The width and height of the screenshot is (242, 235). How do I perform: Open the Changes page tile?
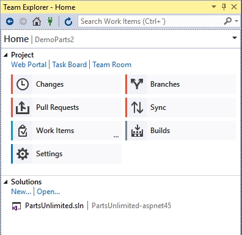[67, 84]
